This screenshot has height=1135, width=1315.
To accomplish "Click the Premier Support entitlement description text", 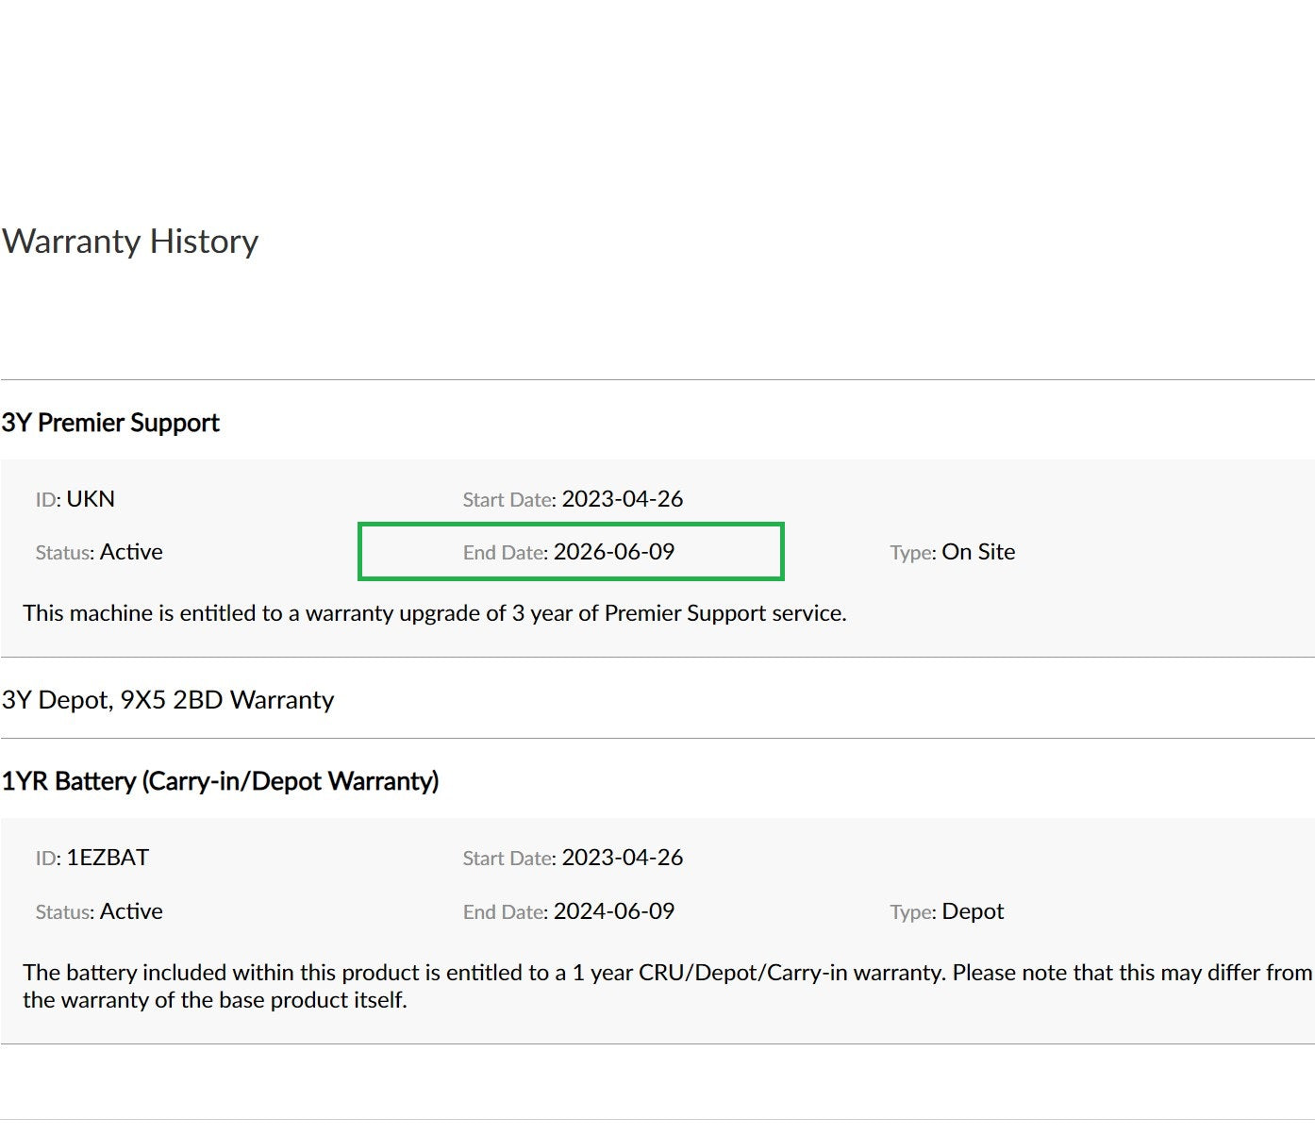I will pos(435,613).
